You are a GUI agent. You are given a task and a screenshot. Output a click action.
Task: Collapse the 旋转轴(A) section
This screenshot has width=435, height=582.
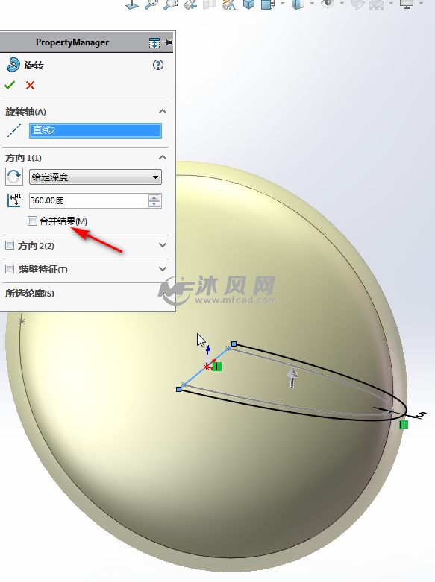[x=163, y=111]
